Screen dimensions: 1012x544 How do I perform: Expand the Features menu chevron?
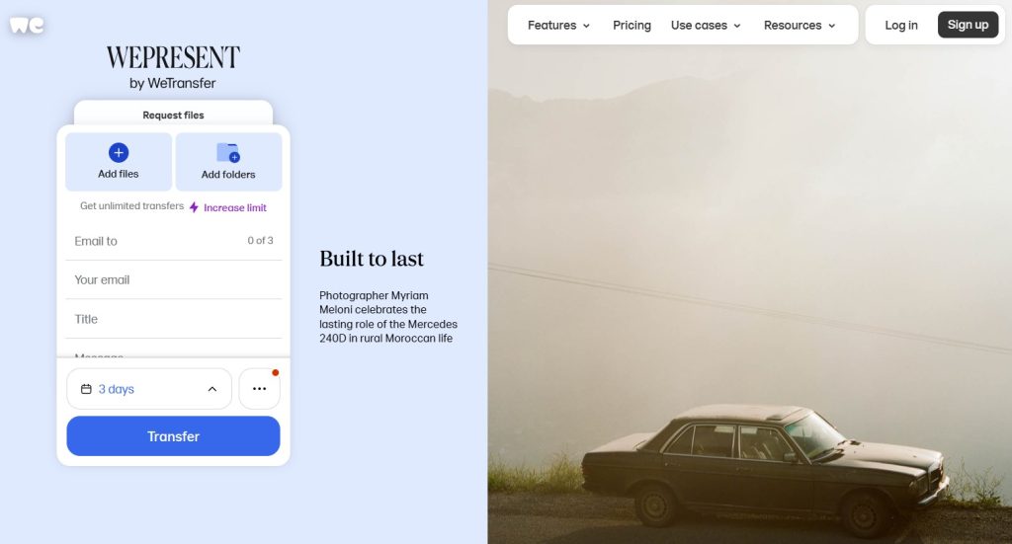[586, 26]
